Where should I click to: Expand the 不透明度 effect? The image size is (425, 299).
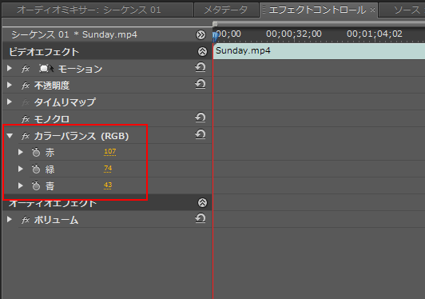[x=10, y=86]
